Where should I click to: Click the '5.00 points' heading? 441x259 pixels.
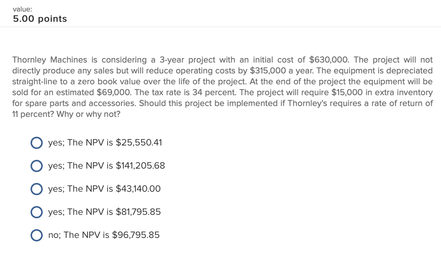click(40, 19)
